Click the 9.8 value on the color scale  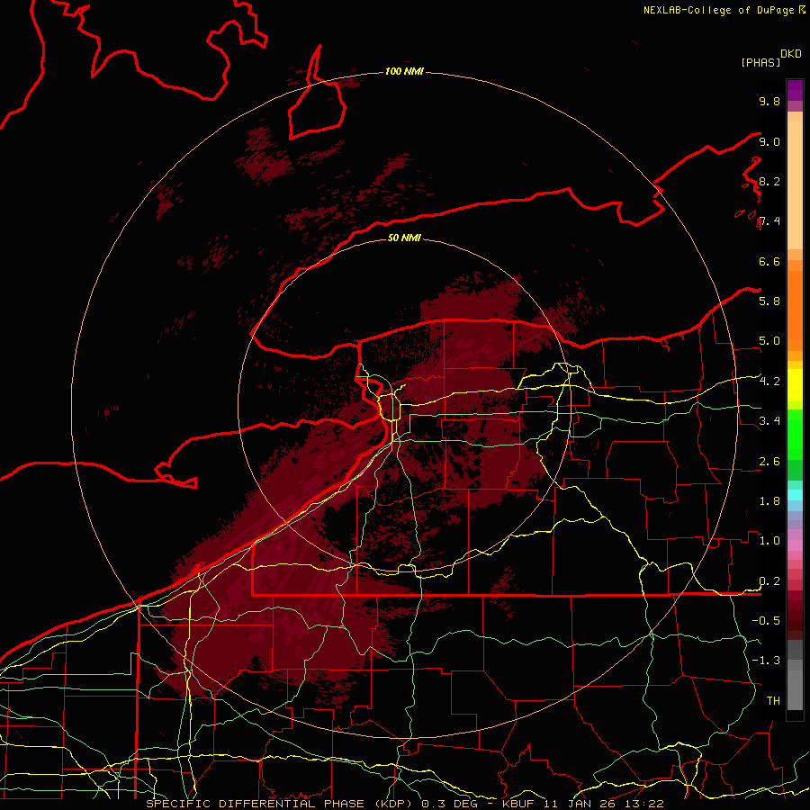click(x=769, y=101)
